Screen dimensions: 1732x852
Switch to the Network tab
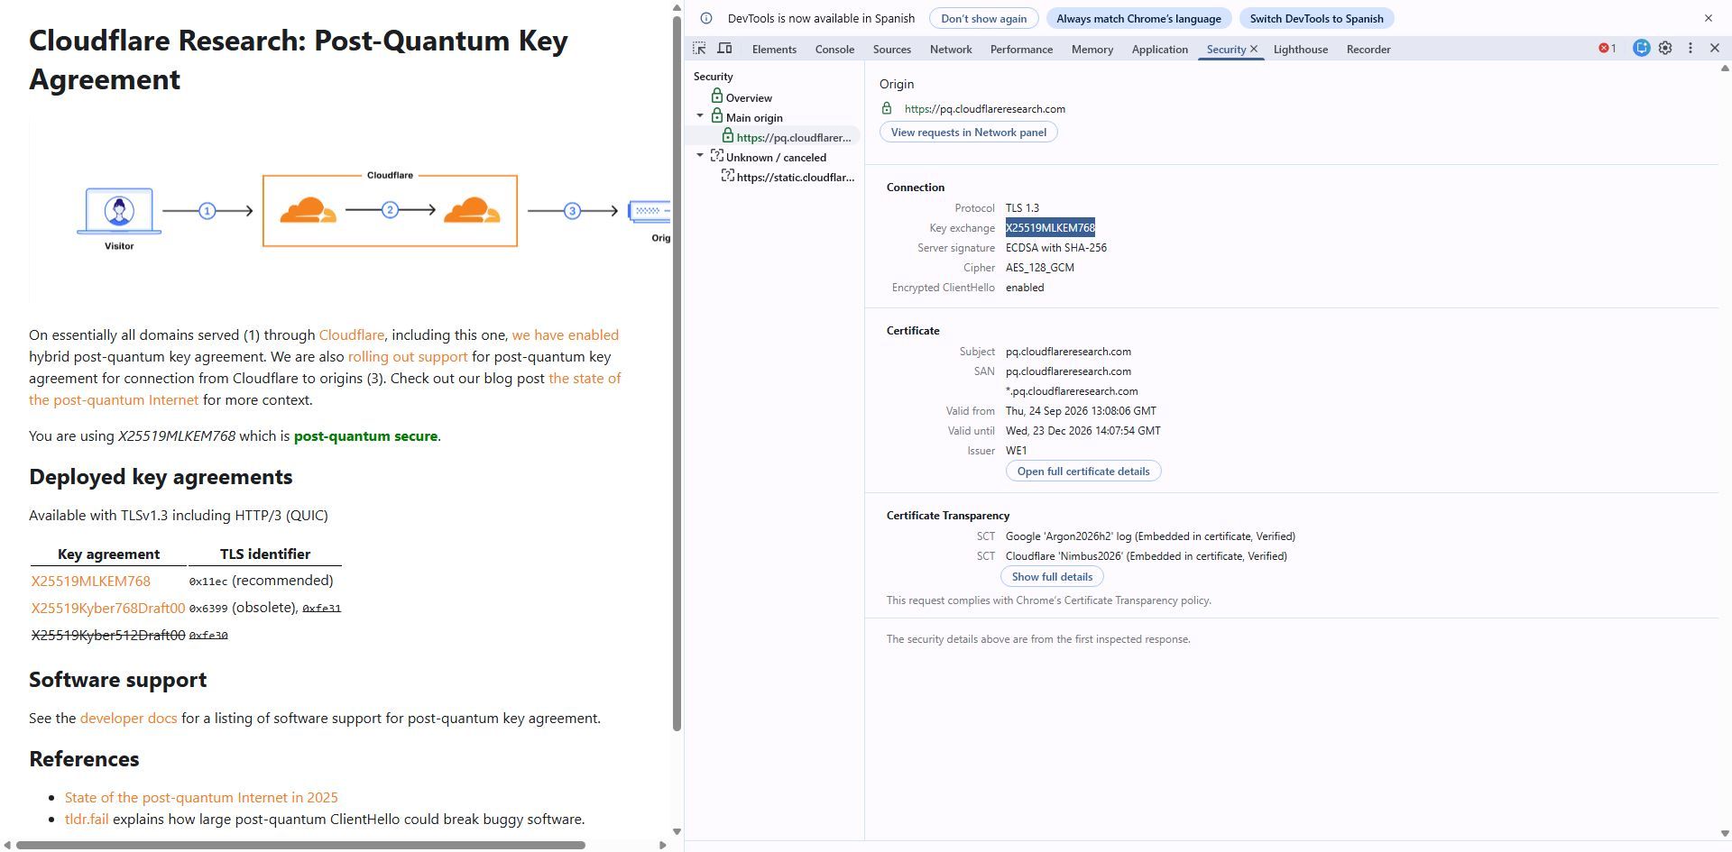[x=951, y=50]
